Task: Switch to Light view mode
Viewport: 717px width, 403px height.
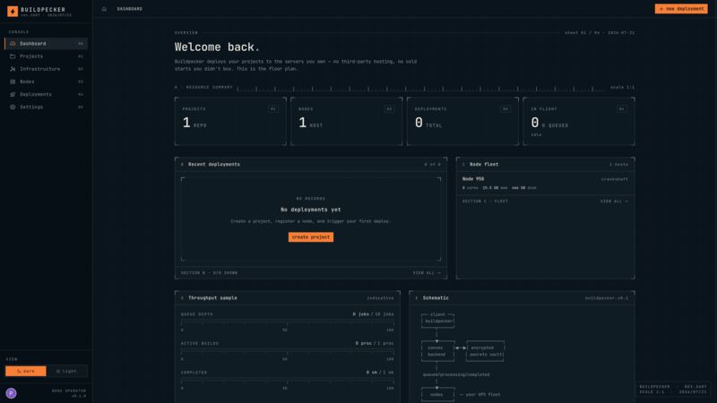Action: tap(66, 371)
